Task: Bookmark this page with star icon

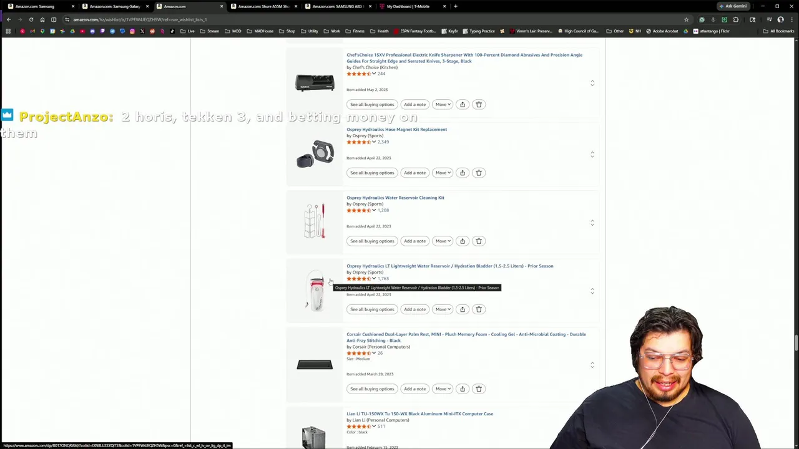Action: (x=686, y=19)
